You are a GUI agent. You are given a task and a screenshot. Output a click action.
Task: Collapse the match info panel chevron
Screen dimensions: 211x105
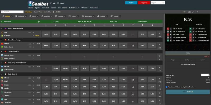(x=197, y=12)
